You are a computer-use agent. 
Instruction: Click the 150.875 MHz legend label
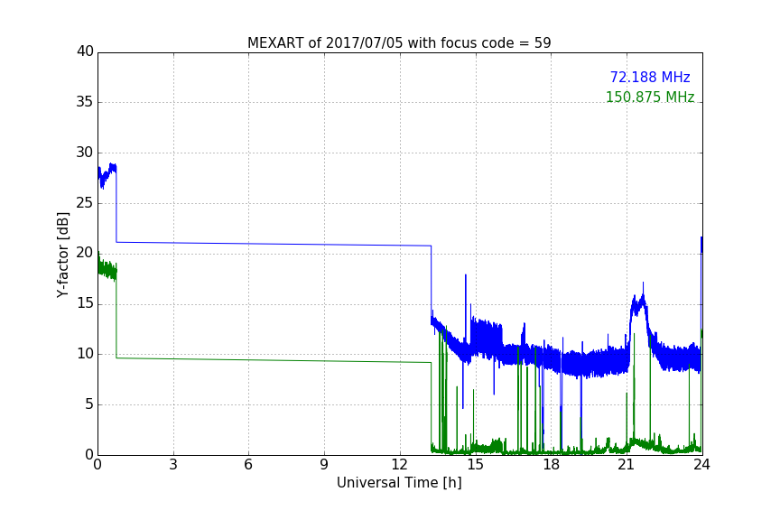coord(650,97)
